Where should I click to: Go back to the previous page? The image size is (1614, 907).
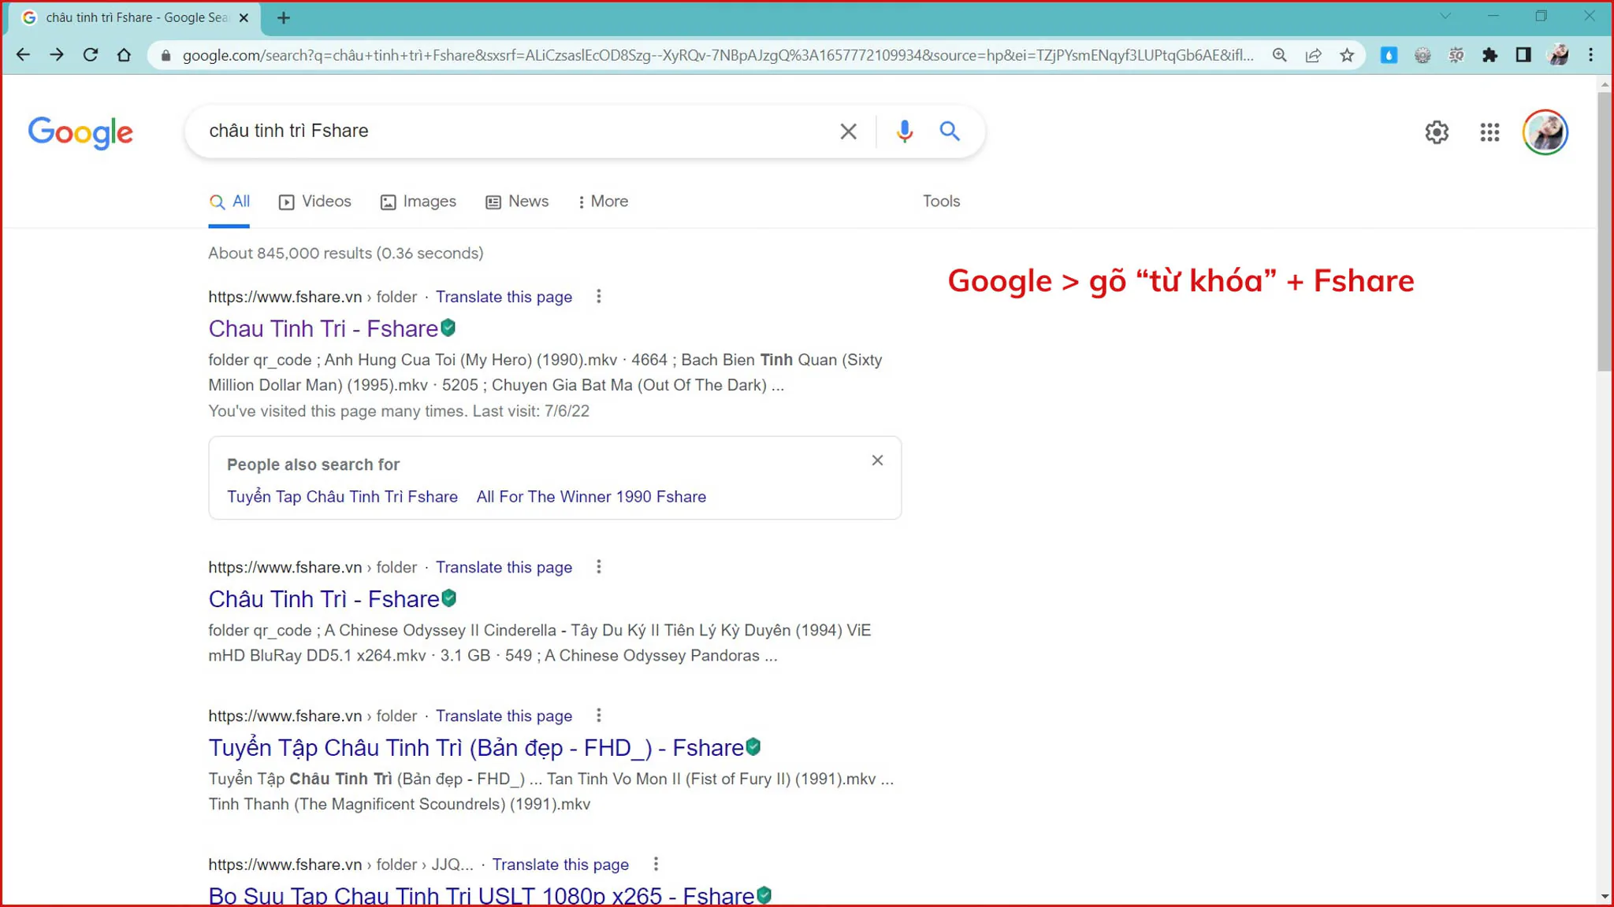coord(23,55)
